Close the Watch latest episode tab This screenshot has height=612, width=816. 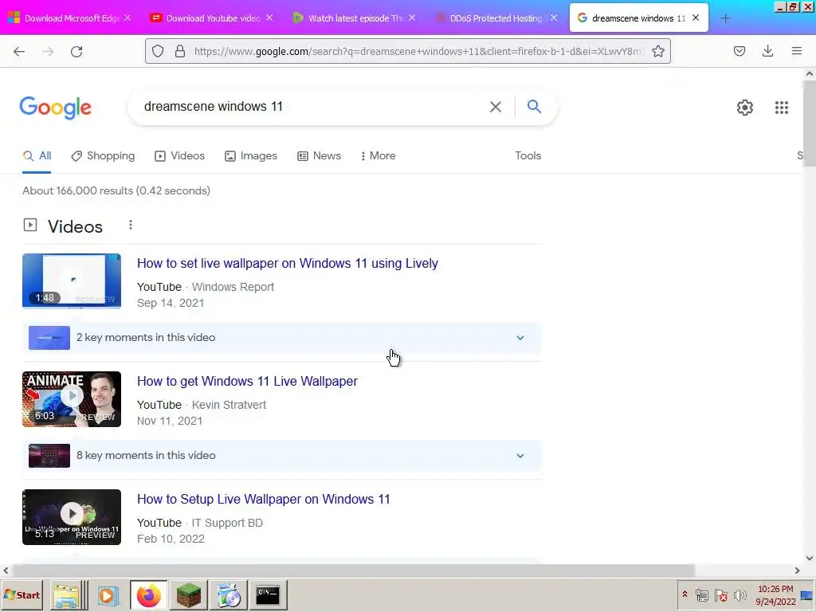[x=412, y=18]
